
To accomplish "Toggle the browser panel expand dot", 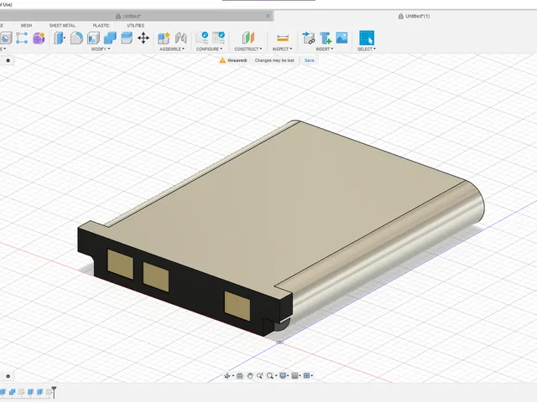I will (x=8, y=60).
